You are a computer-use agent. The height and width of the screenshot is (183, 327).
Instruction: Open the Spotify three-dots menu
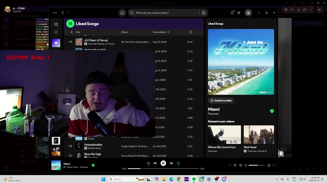(x=55, y=13)
